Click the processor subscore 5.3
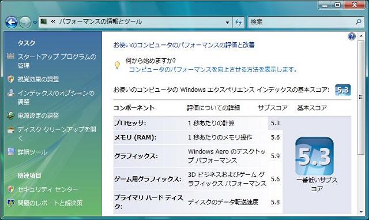Image resolution: width=369 pixels, height=220 pixels. (275, 123)
